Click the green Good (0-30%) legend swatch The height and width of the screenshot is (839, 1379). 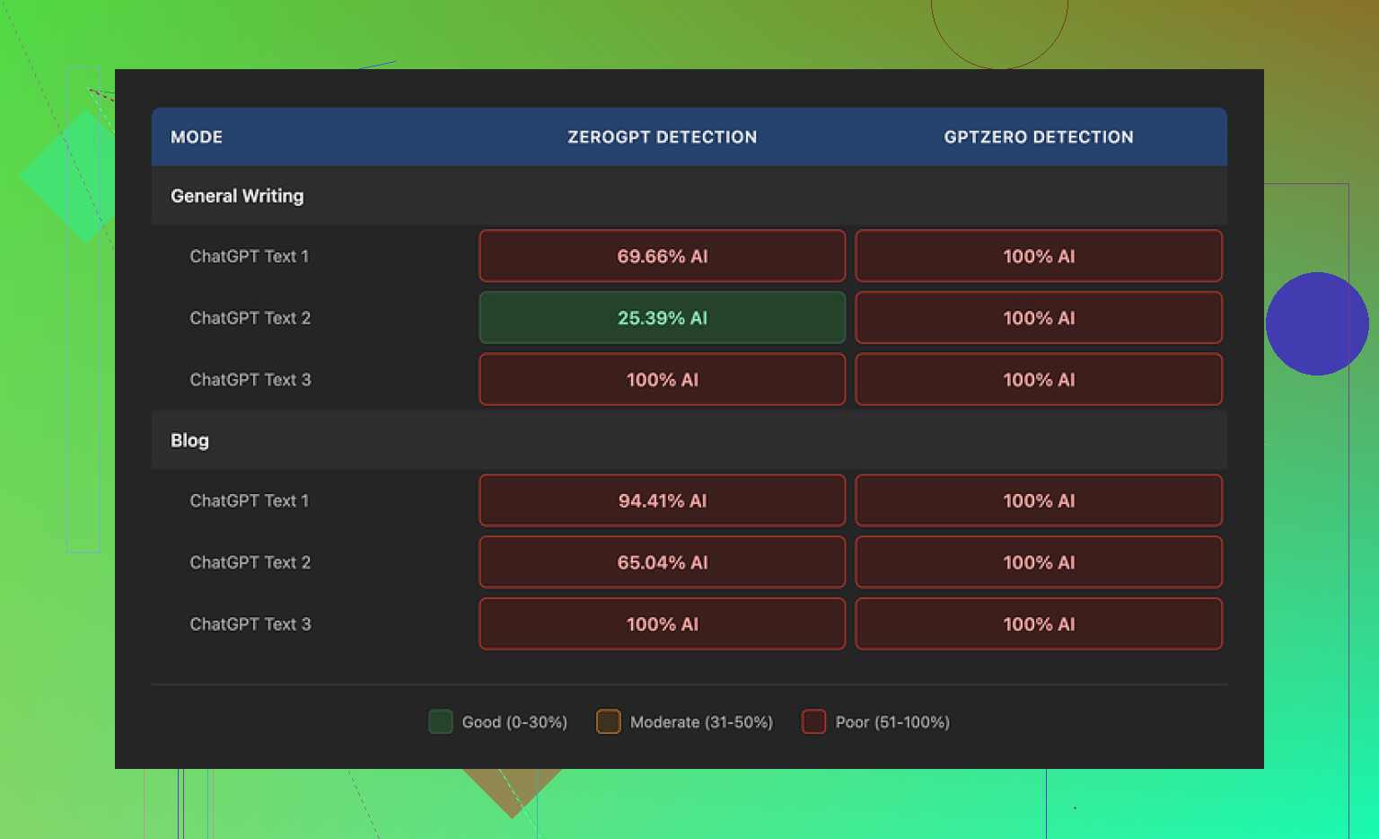440,721
